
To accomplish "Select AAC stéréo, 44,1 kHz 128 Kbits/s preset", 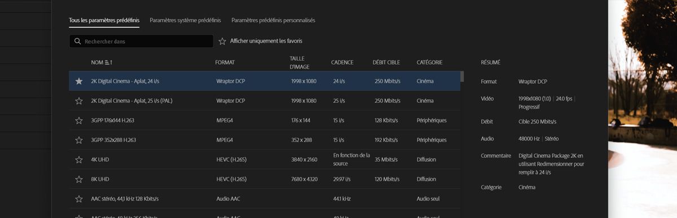I will 125,199.
